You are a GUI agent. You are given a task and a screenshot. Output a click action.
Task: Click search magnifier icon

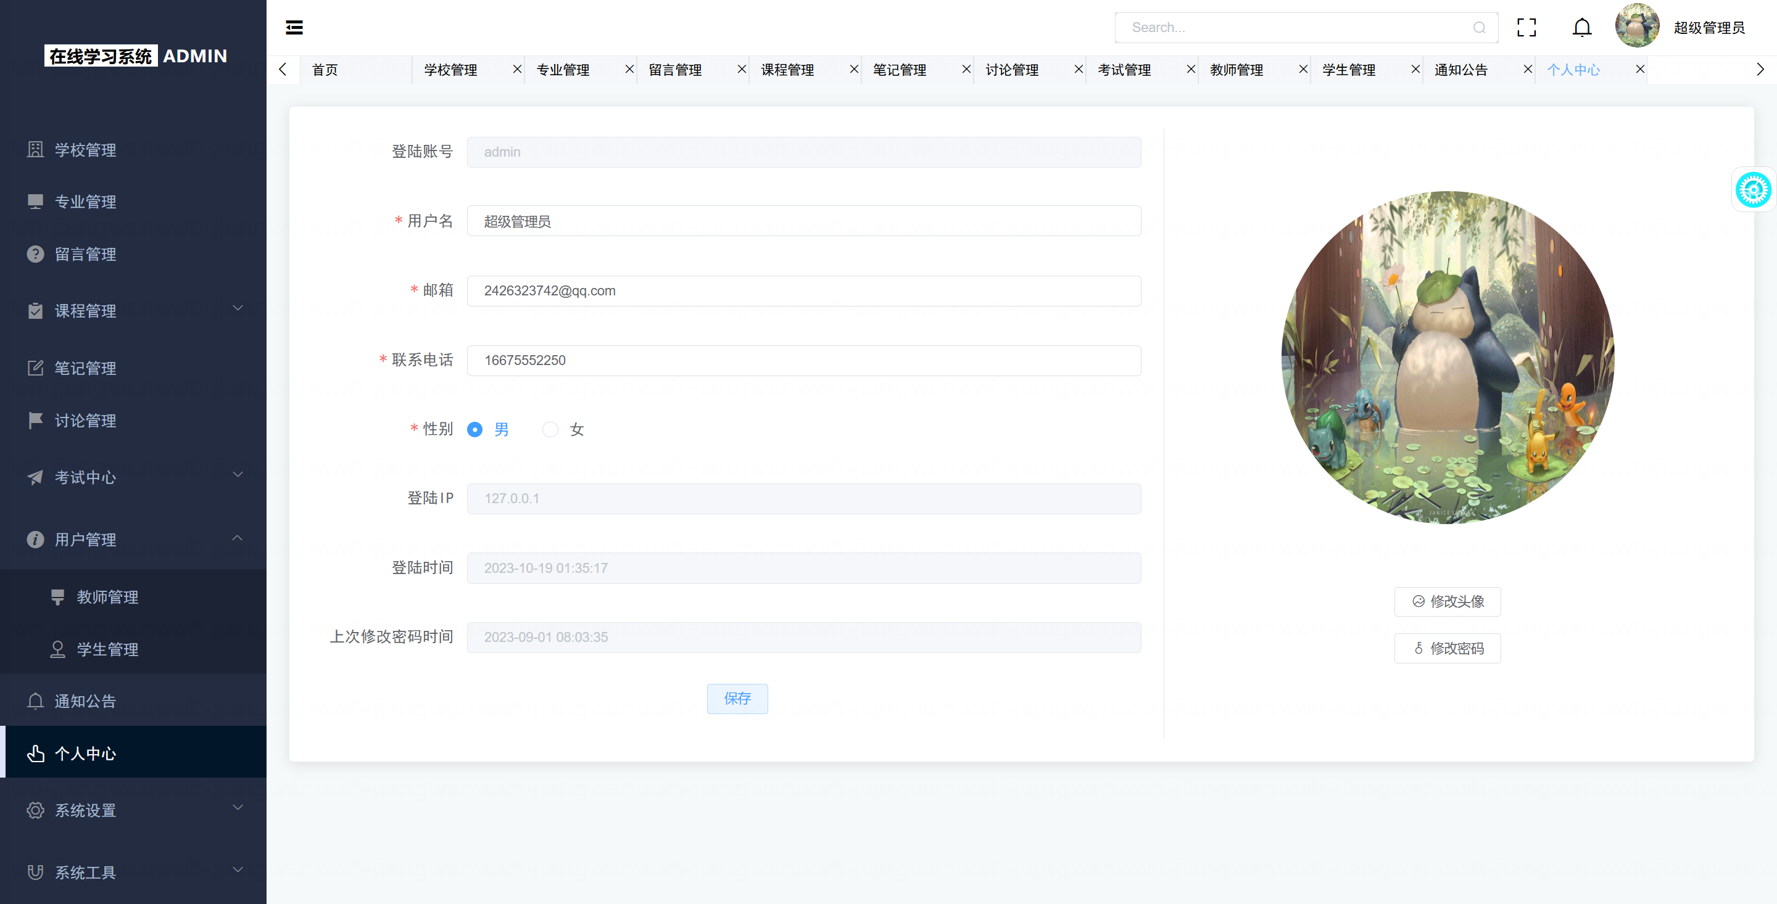pyautogui.click(x=1479, y=28)
